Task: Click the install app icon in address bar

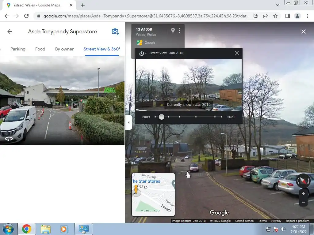Action: pyautogui.click(x=256, y=16)
